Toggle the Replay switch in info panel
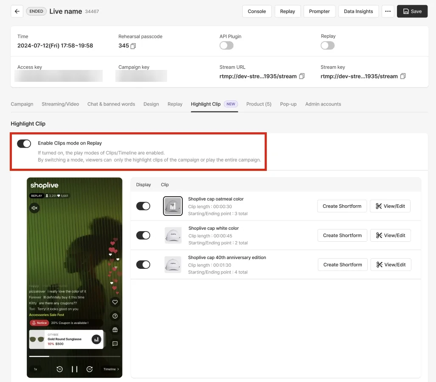This screenshot has height=382, width=436. [x=327, y=45]
